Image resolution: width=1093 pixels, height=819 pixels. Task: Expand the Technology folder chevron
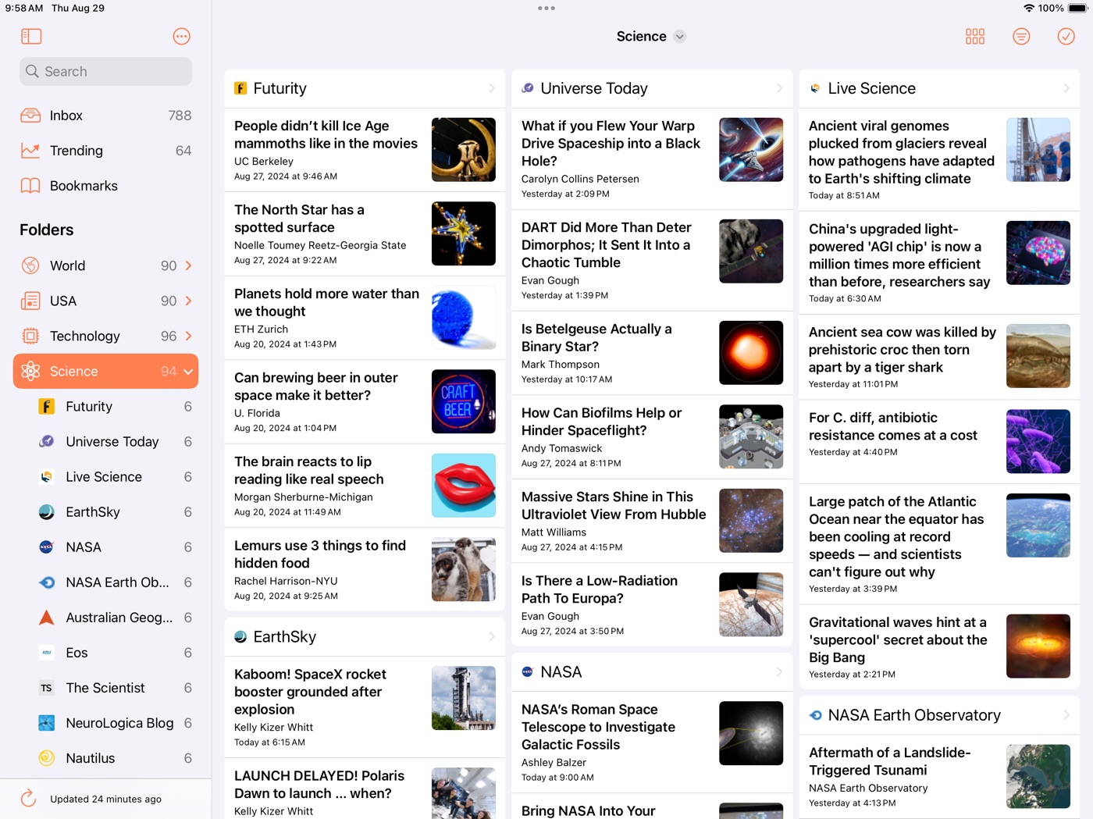click(188, 336)
